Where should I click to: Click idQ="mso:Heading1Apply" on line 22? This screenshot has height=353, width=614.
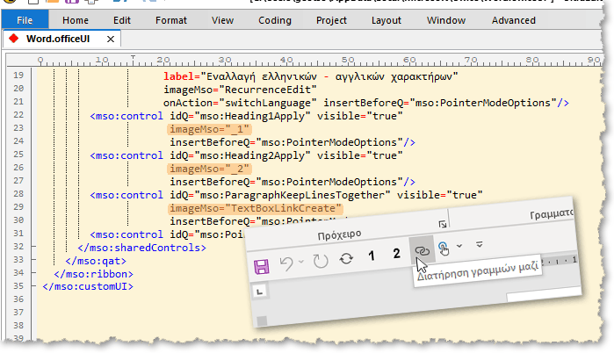tap(240, 116)
